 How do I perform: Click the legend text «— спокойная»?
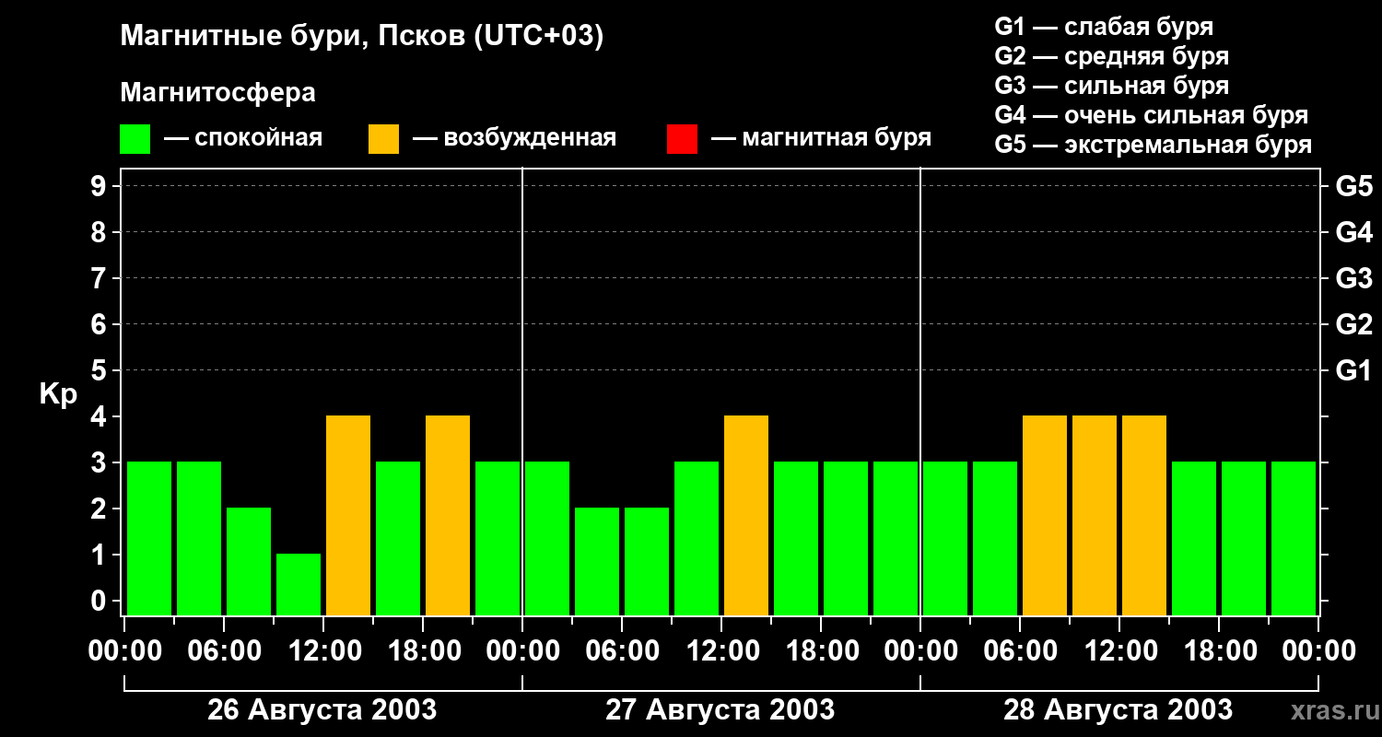coord(243,138)
